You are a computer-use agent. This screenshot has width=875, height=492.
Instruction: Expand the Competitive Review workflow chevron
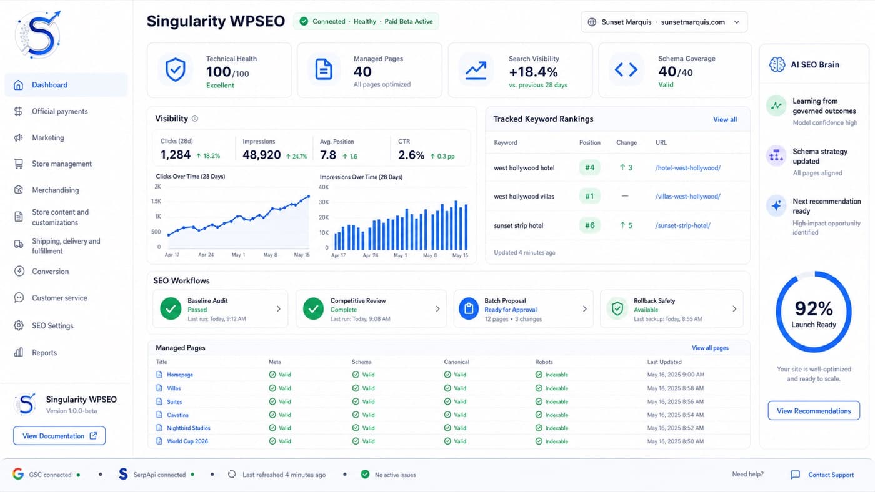[437, 308]
